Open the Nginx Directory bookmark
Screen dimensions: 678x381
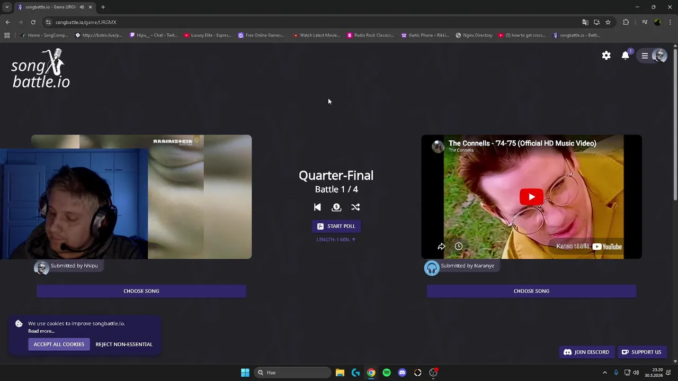coord(474,35)
